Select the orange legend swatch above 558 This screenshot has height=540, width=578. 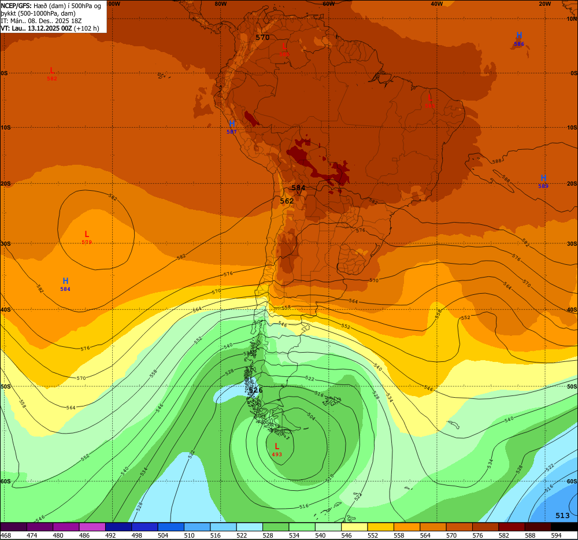pyautogui.click(x=407, y=527)
